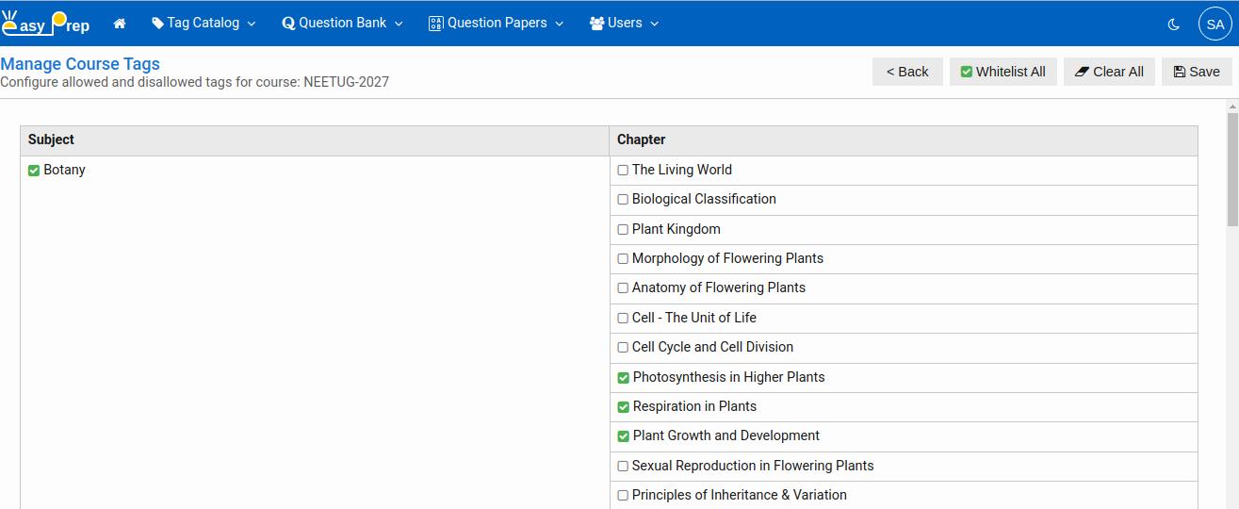This screenshot has width=1239, height=509.
Task: Expand Question Bank dropdown chevron
Action: [x=399, y=25]
